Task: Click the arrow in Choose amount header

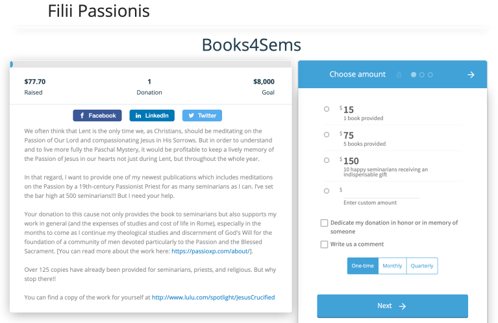Action: point(471,75)
